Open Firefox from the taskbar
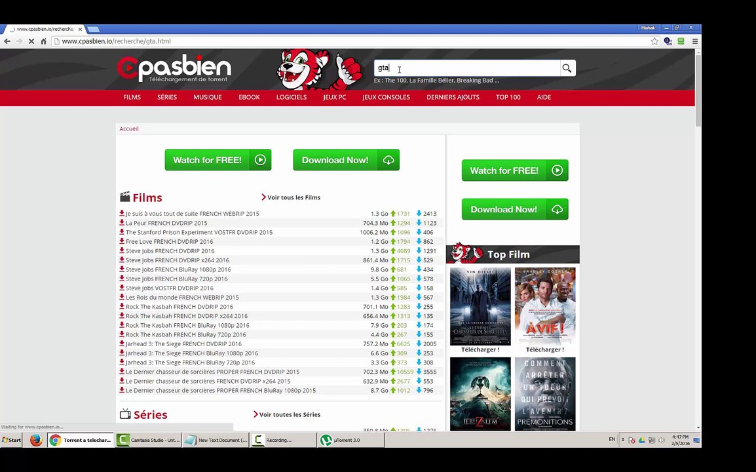Screen dimensions: 756x472 click(36, 440)
